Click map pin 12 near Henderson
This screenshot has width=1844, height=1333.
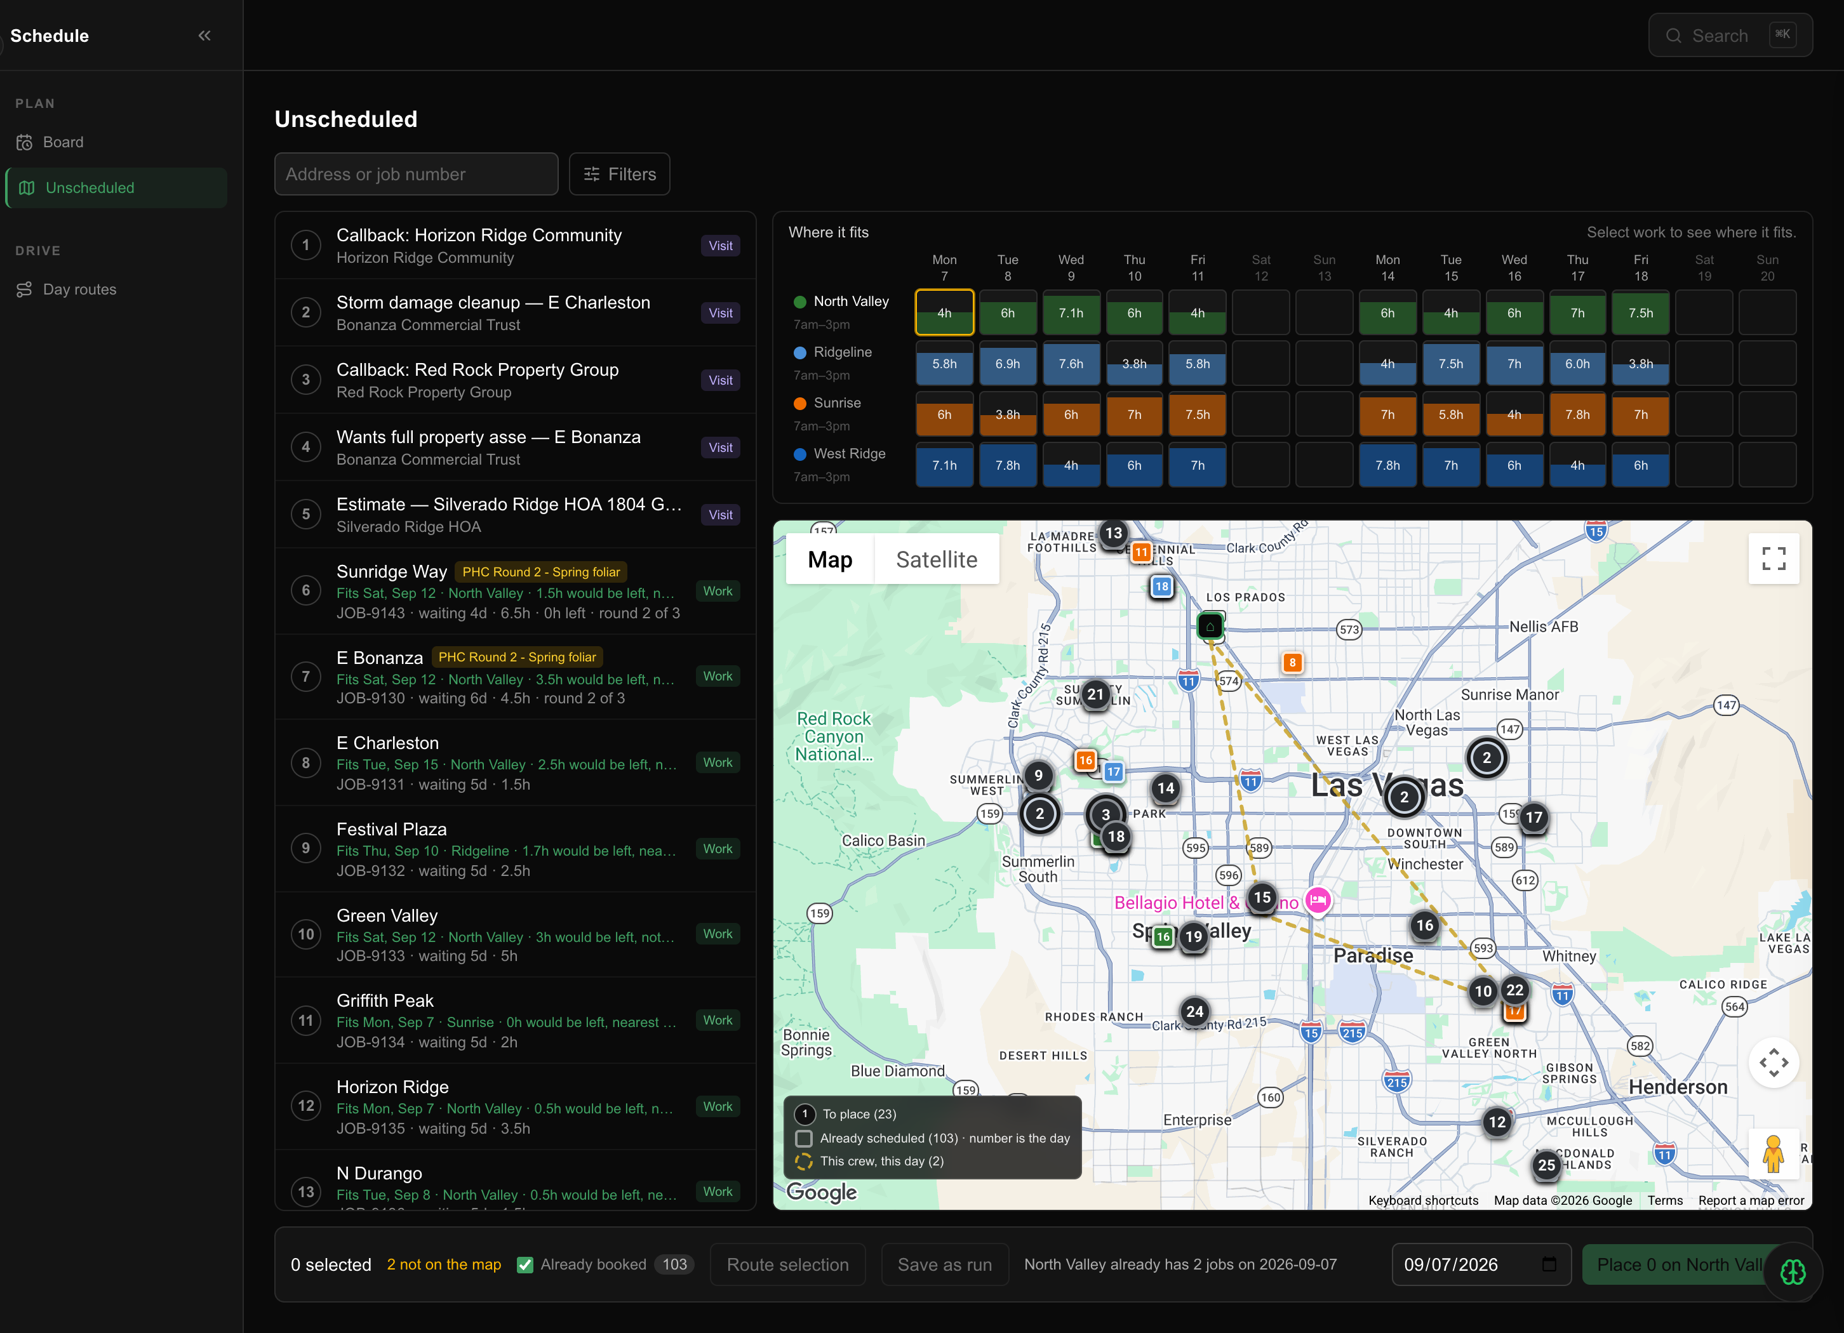(x=1497, y=1122)
